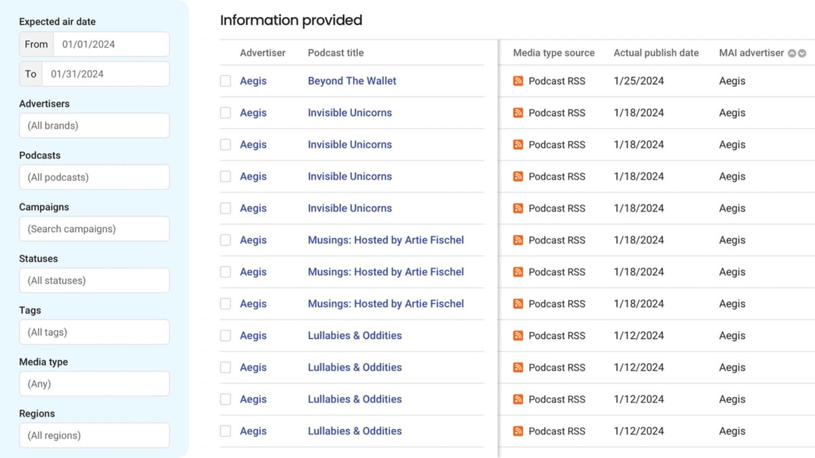Click RSS icon in last Lullabies & Oddities row

click(518, 431)
